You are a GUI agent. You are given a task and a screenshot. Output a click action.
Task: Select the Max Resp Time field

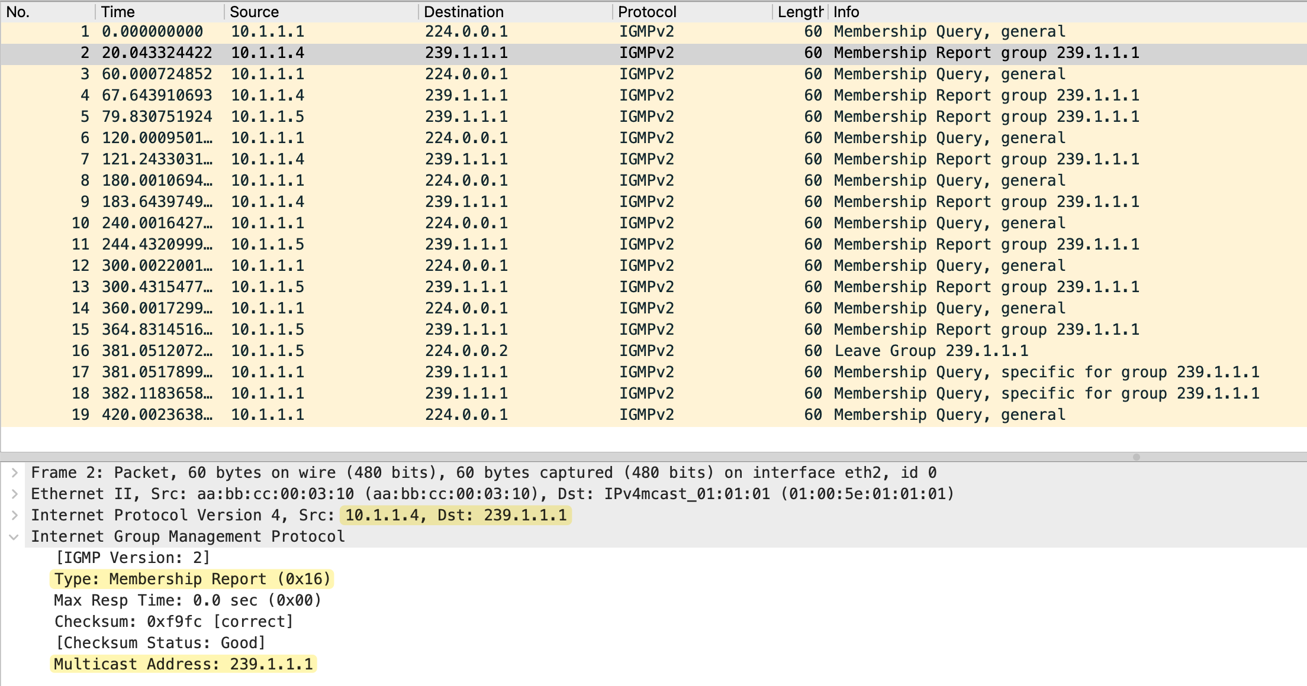[187, 600]
